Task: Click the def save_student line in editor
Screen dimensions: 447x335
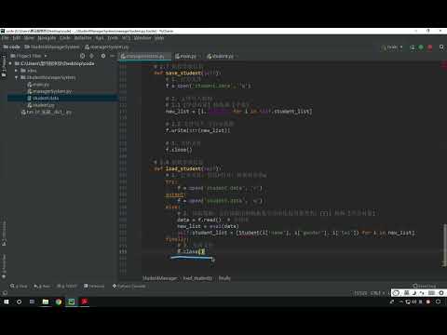Action: (187, 73)
